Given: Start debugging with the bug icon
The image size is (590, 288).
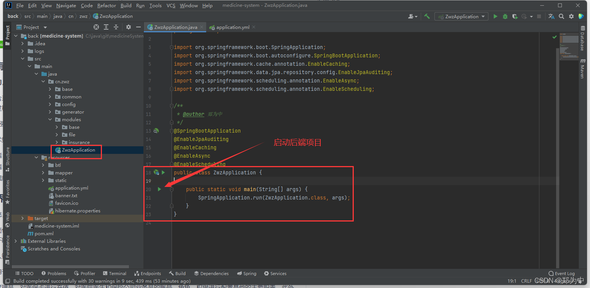Looking at the screenshot, I should click(x=505, y=16).
